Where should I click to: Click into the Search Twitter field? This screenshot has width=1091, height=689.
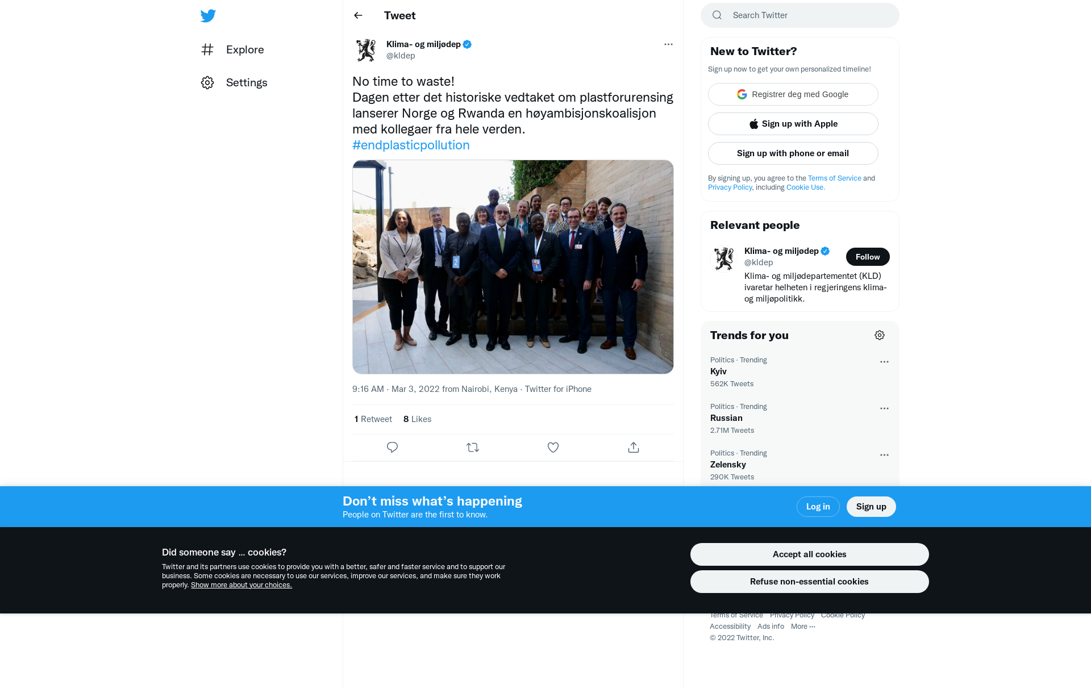807,15
